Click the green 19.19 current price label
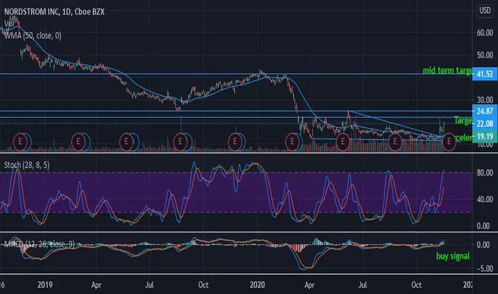The height and width of the screenshot is (294, 498). click(485, 136)
